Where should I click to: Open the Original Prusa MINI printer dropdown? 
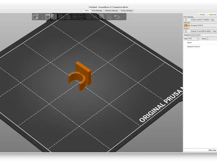click(x=200, y=31)
